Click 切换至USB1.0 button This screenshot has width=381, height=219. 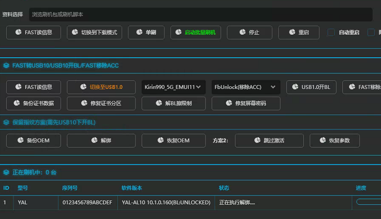coord(101,87)
